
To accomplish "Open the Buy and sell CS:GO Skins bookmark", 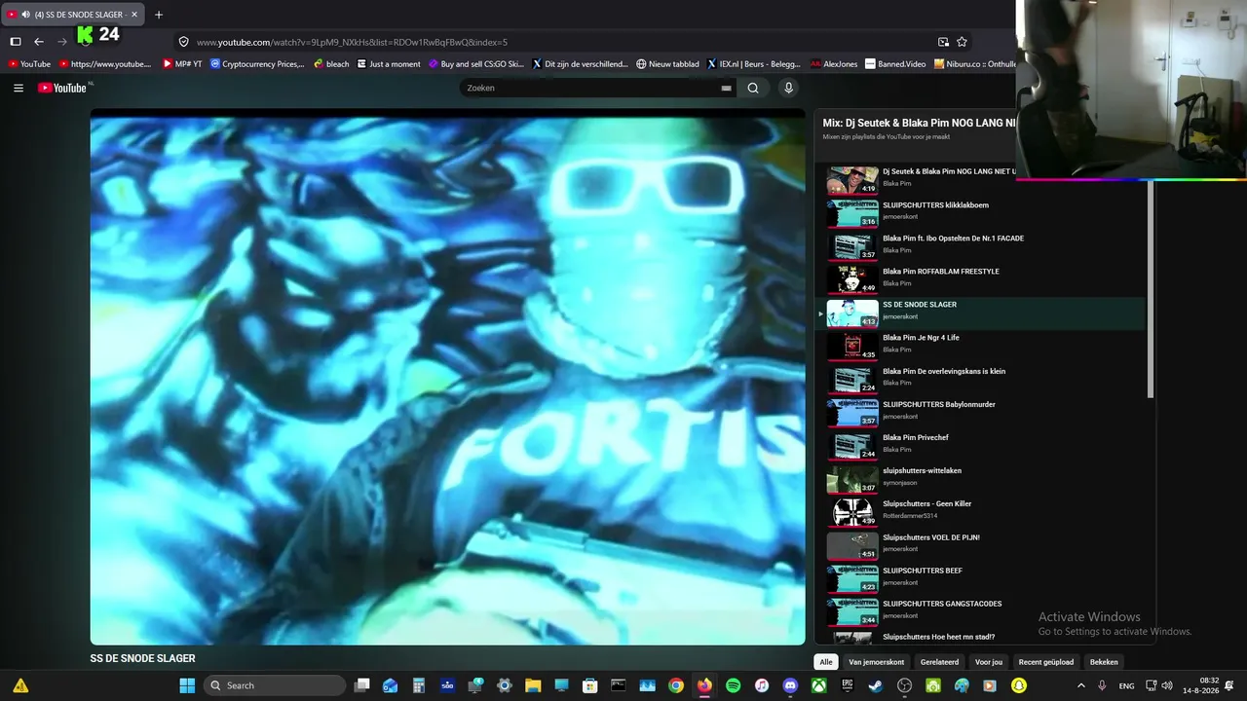I will (476, 64).
